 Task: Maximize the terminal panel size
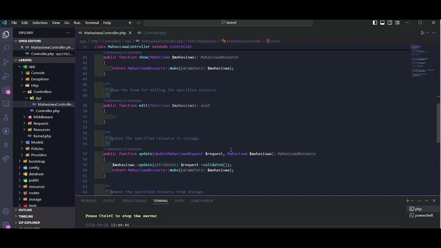click(427, 200)
